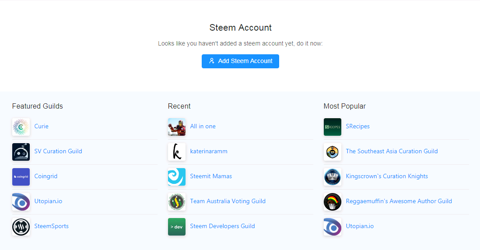The width and height of the screenshot is (480, 250).
Task: Open the SRecipes guild link
Action: 358,126
